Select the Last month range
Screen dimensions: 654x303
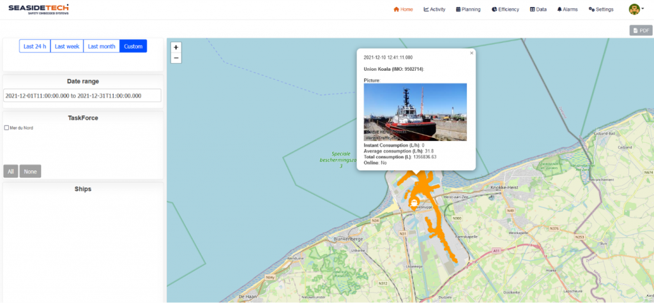(102, 46)
